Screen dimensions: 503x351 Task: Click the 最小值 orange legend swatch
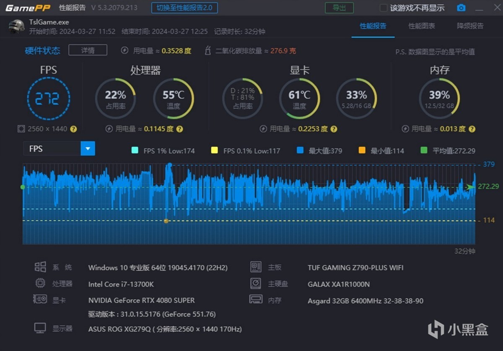[362, 151]
